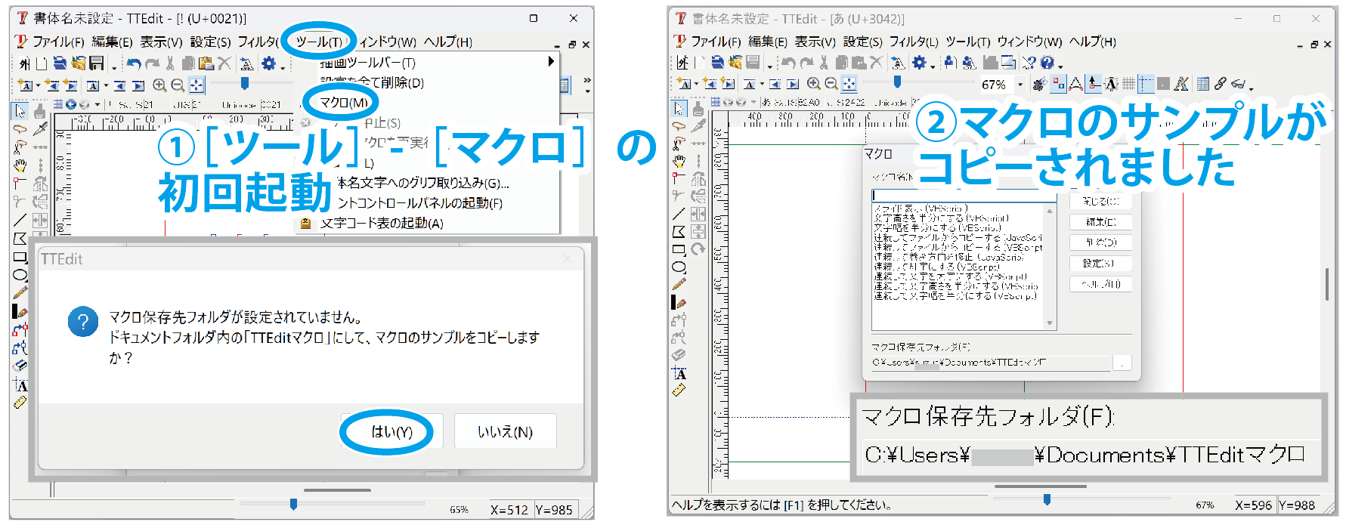Screen dimensions: 1346x525
Task: Select the ellipse shape tool in right window
Action: point(679,267)
